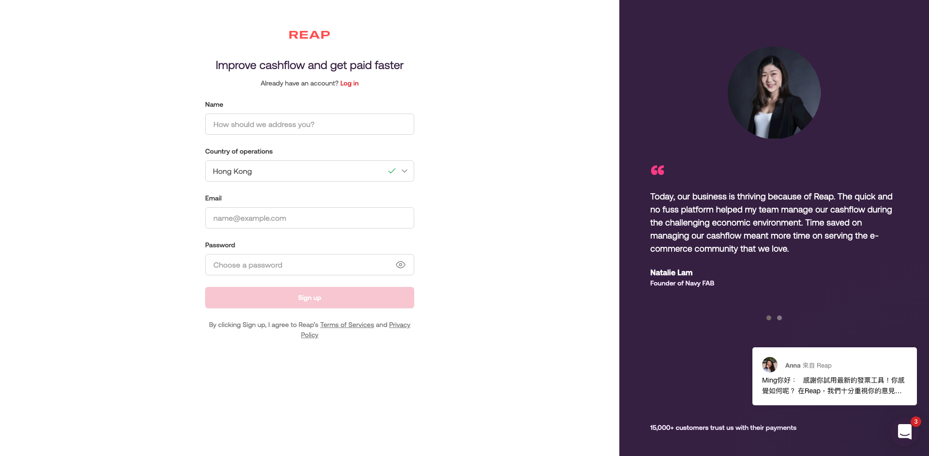Show the first testimonial slide dot

point(769,318)
